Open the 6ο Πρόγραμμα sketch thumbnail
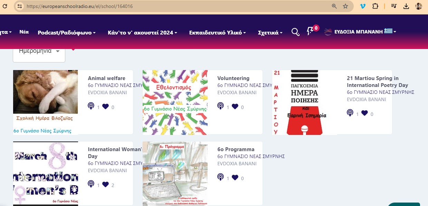 pos(175,174)
